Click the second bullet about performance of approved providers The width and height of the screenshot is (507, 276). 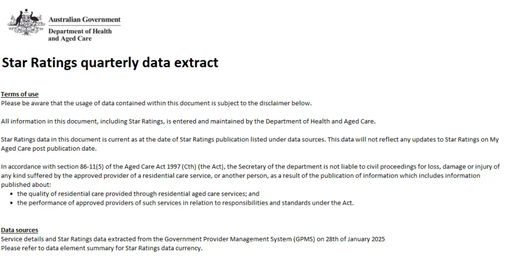coord(185,203)
